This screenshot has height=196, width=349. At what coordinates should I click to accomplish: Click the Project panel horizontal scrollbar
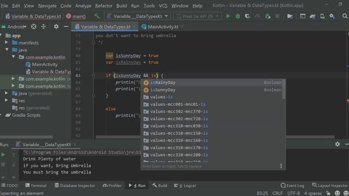click(26, 137)
